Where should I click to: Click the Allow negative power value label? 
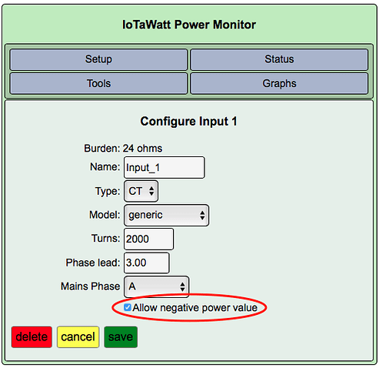(195, 308)
